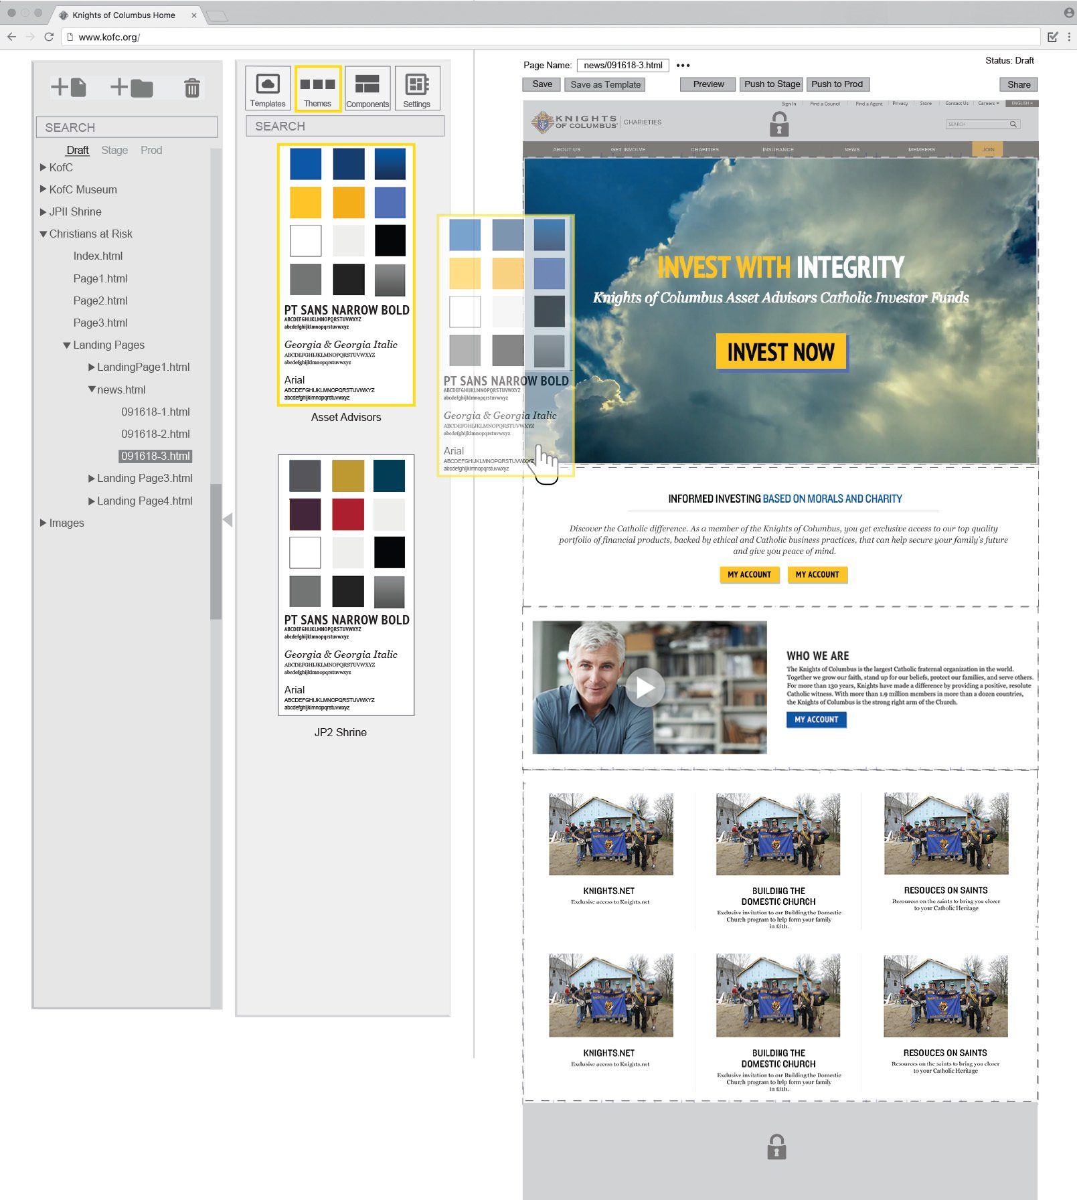Image resolution: width=1077 pixels, height=1200 pixels.
Task: Open the browser three-dot menu
Action: click(1069, 37)
